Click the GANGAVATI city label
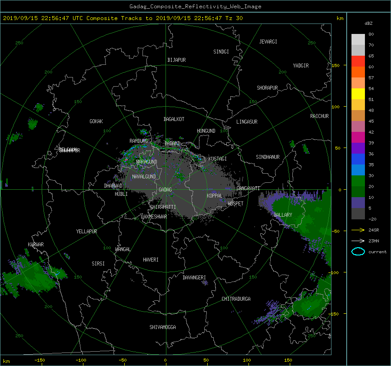 248,188
